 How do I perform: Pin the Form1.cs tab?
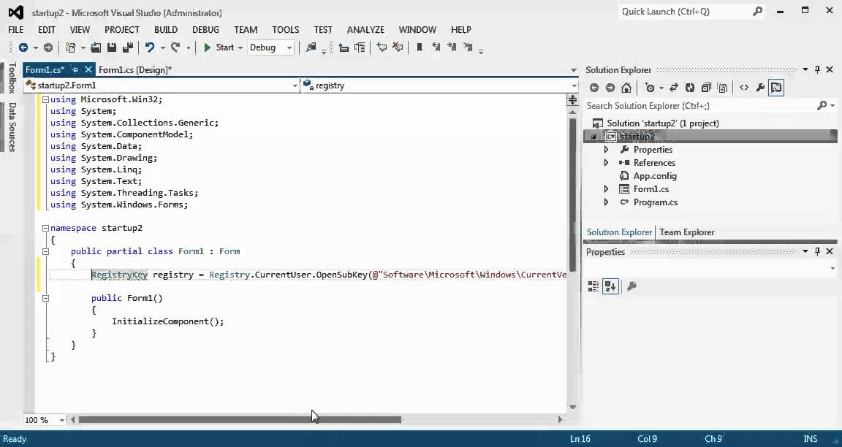click(75, 70)
